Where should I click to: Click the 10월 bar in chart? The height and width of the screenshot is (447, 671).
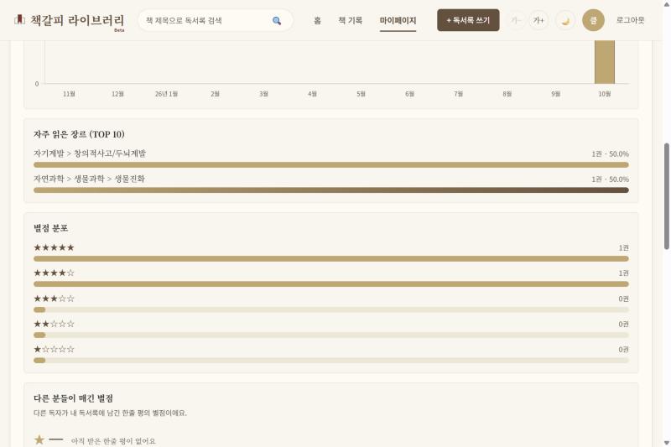pyautogui.click(x=605, y=62)
